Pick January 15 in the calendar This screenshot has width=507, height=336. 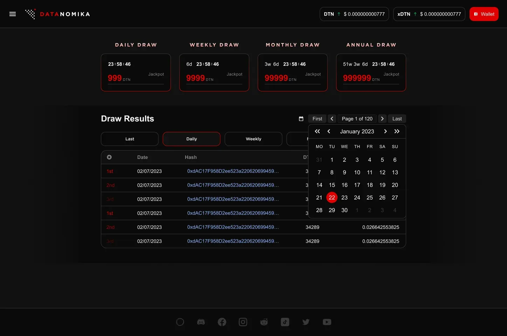coord(332,185)
